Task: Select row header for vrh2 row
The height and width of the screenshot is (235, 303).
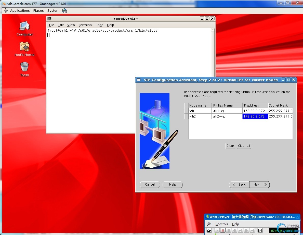Action: coord(187,116)
